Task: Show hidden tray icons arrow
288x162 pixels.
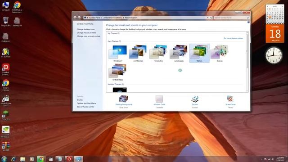Action: (x=262, y=159)
